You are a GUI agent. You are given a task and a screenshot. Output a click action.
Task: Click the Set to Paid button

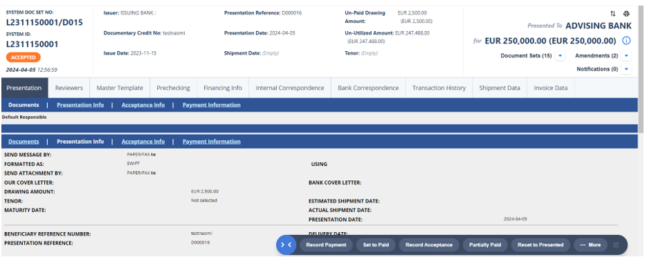[x=376, y=245]
